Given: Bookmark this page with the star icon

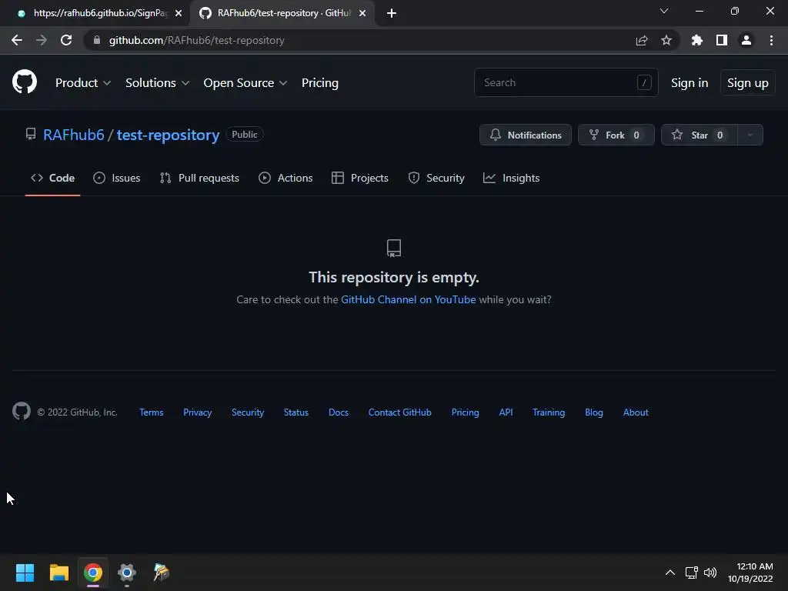Looking at the screenshot, I should 666,40.
